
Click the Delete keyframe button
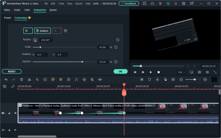point(43,31)
